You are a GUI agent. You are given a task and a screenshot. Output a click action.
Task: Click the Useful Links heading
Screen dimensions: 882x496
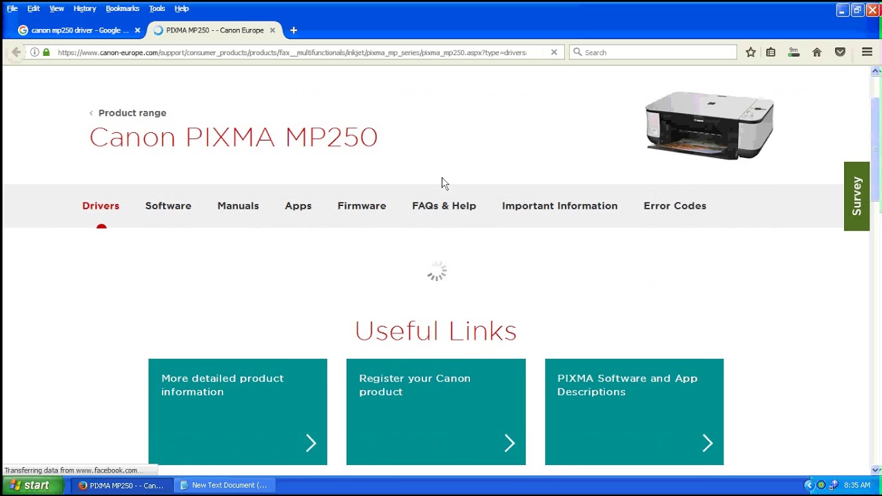tap(435, 331)
